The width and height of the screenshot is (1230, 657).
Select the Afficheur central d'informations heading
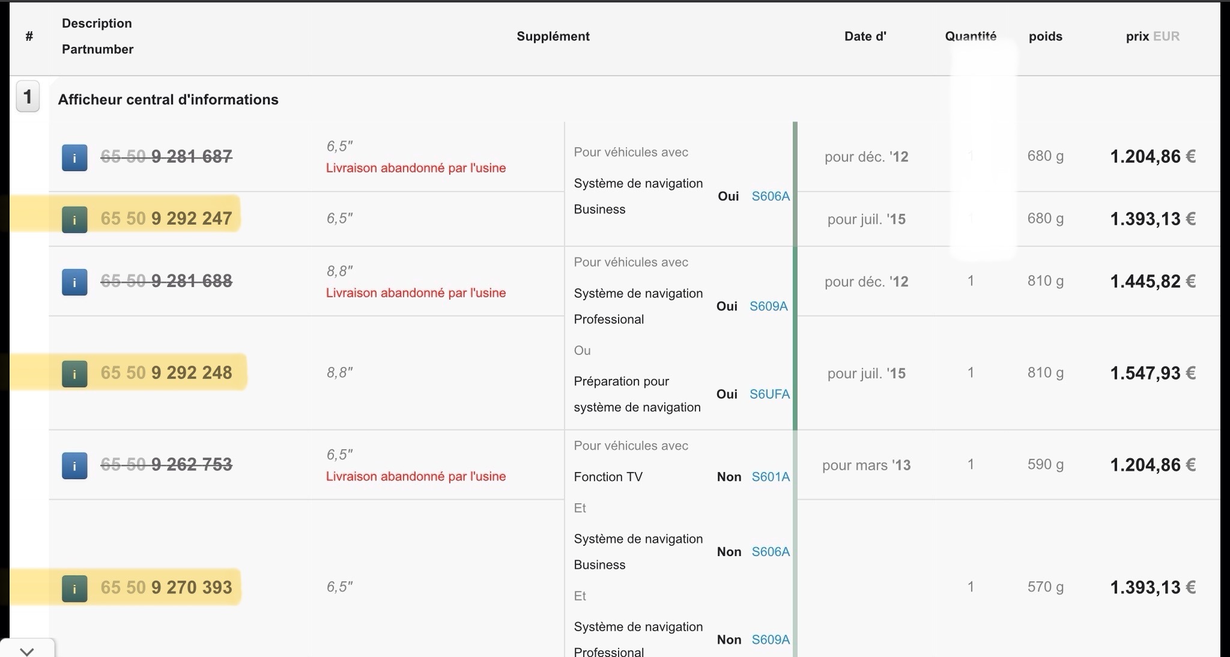168,100
